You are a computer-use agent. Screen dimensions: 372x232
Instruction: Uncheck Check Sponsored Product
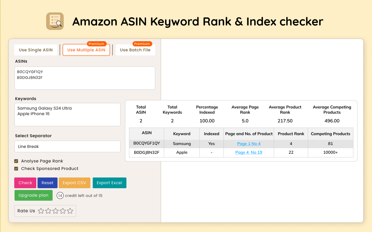tap(16, 168)
